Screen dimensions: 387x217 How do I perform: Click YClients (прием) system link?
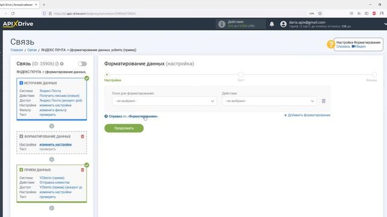coord(52,178)
